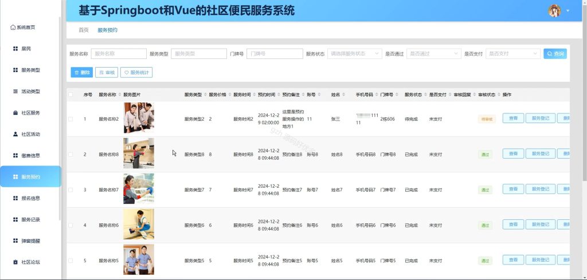Toggle the select-all header checkbox
Image resolution: width=587 pixels, height=280 pixels.
click(71, 94)
